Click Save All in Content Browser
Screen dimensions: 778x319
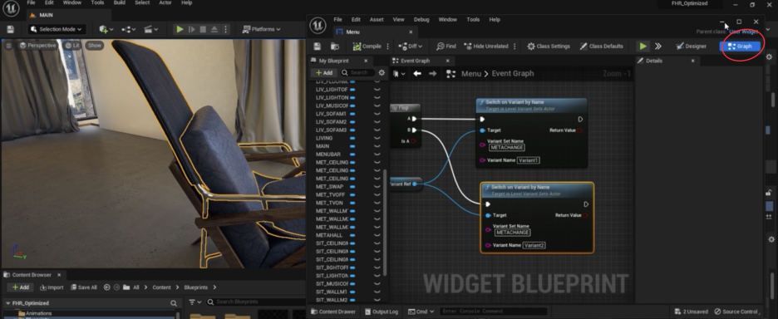tap(83, 287)
